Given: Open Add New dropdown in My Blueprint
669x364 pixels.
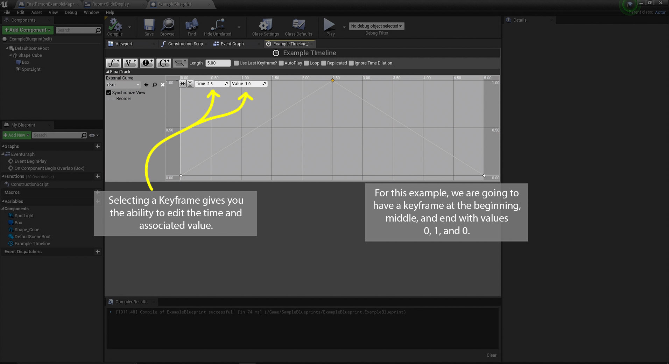Looking at the screenshot, I should click(x=16, y=135).
